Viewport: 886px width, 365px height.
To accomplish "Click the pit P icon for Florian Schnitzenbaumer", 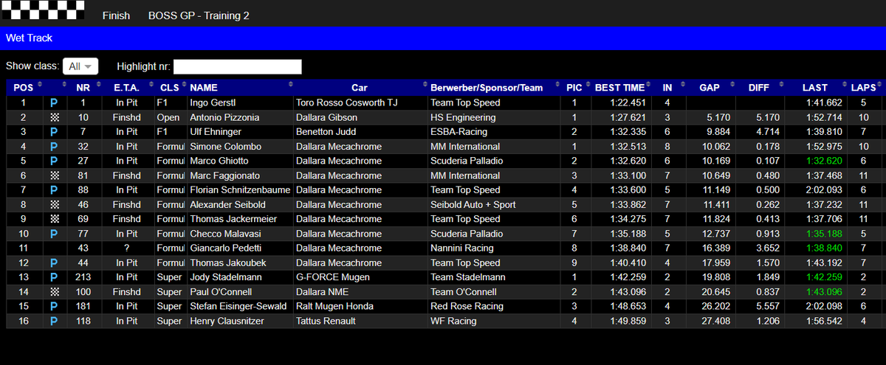I will click(x=54, y=190).
